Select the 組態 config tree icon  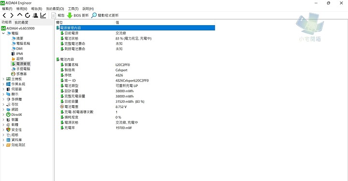(8, 135)
